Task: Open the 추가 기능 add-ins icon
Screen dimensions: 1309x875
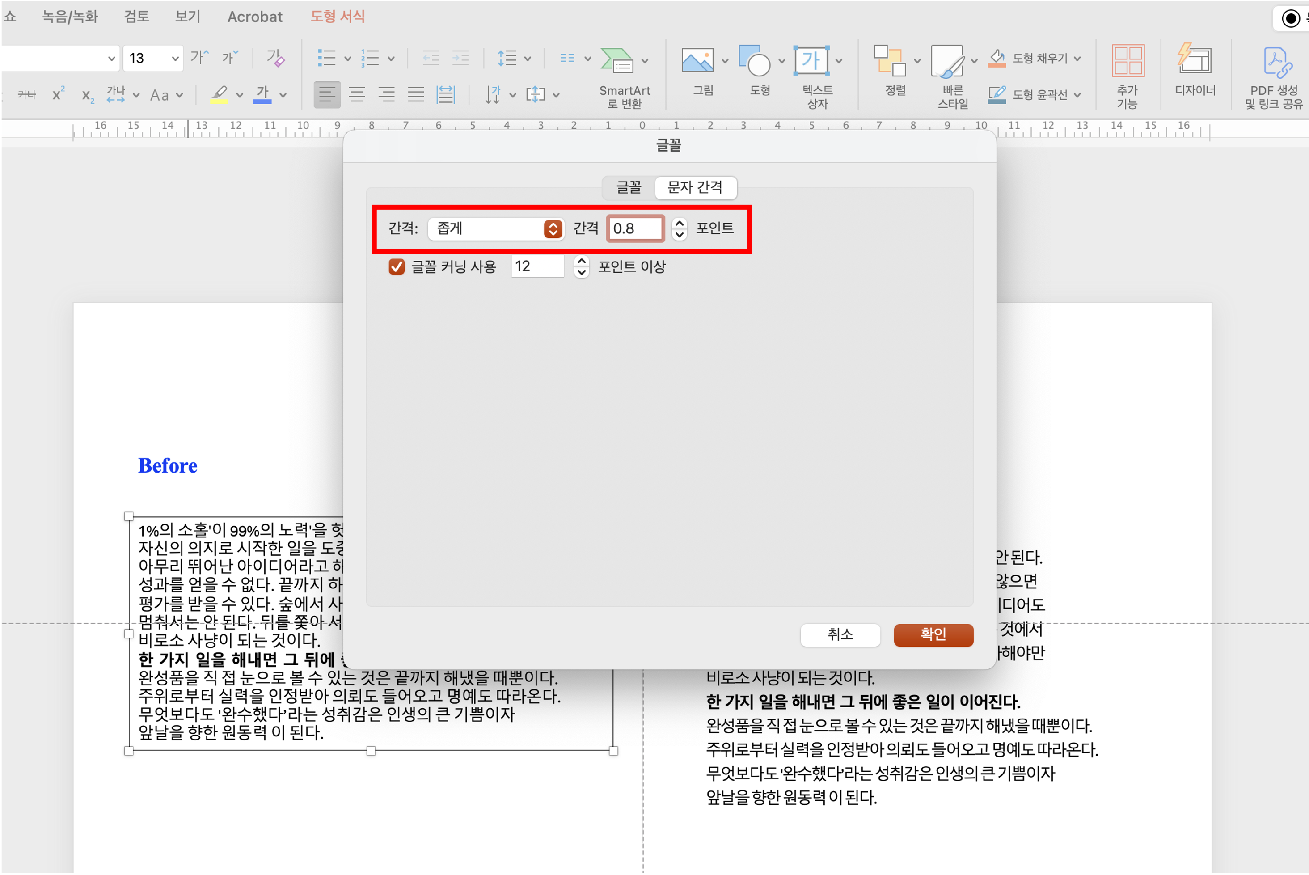Action: pyautogui.click(x=1127, y=60)
